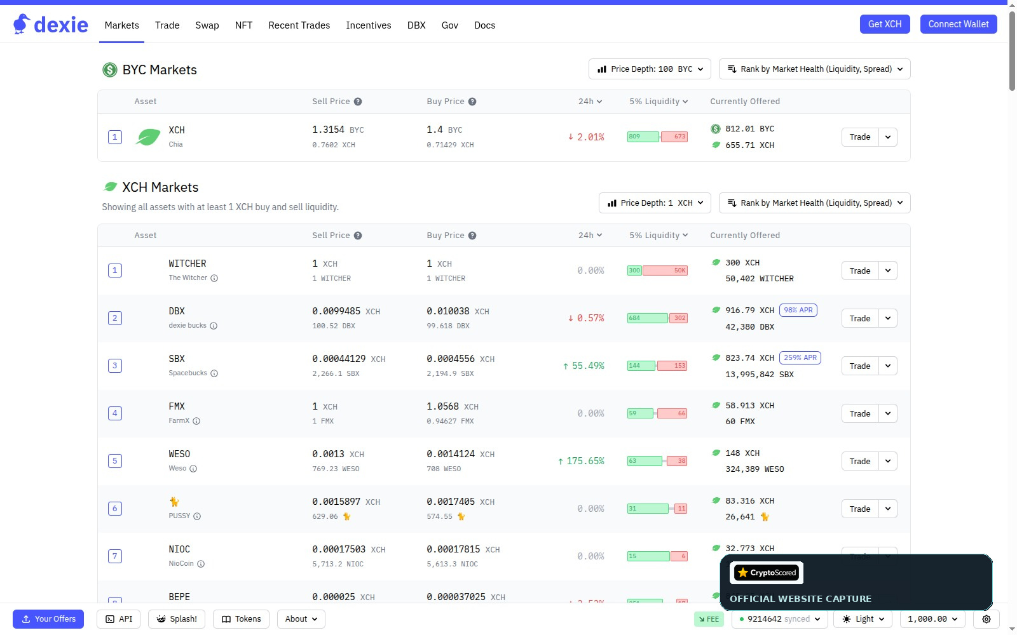The width and height of the screenshot is (1017, 635).
Task: Open the Incentives page
Action: pyautogui.click(x=369, y=25)
